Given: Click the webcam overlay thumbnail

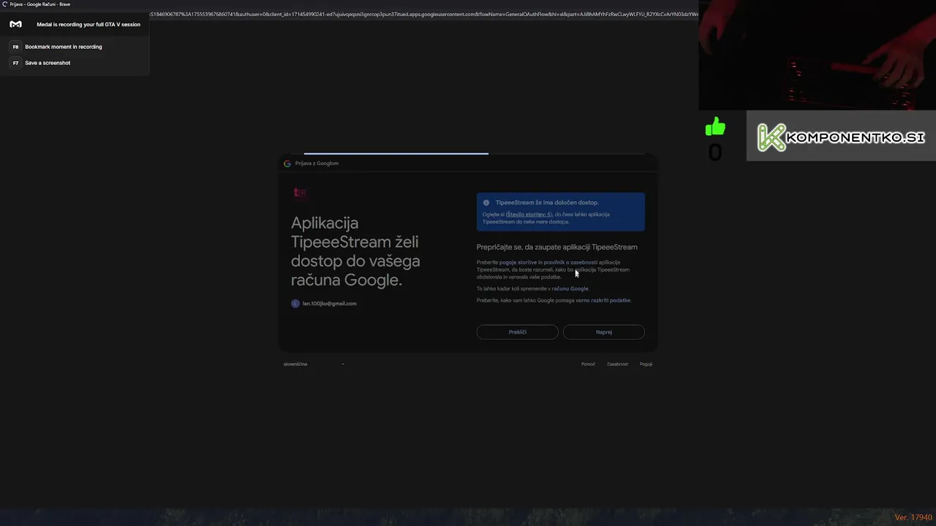Looking at the screenshot, I should click(817, 55).
